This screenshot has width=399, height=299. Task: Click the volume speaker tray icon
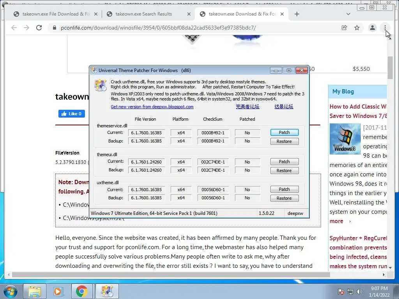click(x=360, y=292)
